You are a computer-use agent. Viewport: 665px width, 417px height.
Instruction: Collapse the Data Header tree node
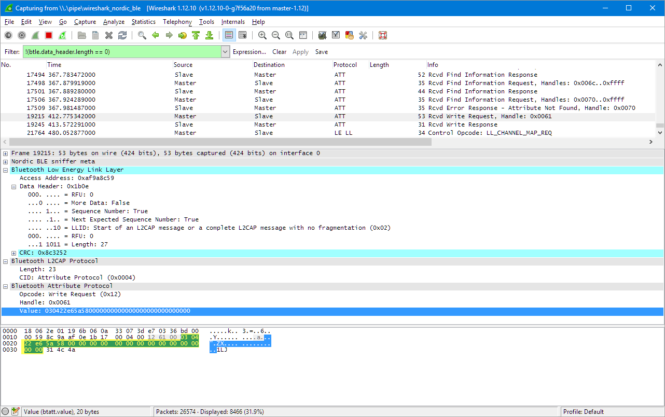pyautogui.click(x=14, y=186)
